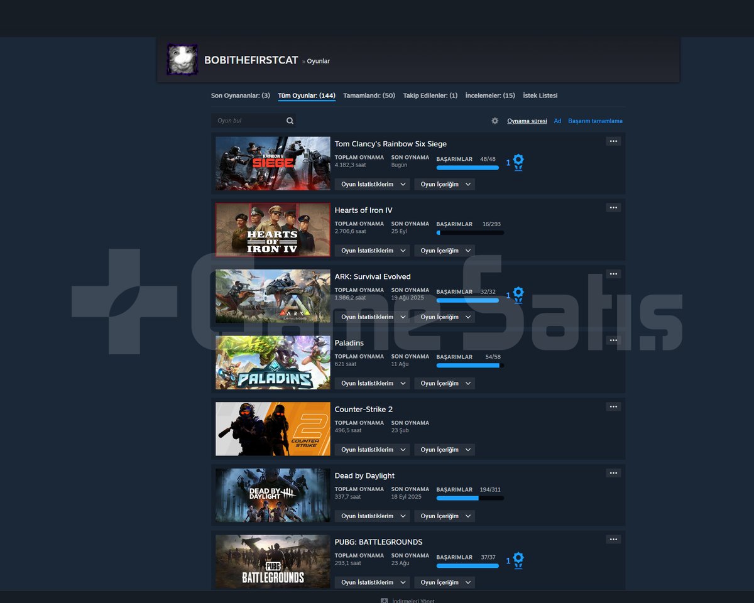Click Paladins achievements progress bar
The image size is (754, 603).
(x=470, y=366)
